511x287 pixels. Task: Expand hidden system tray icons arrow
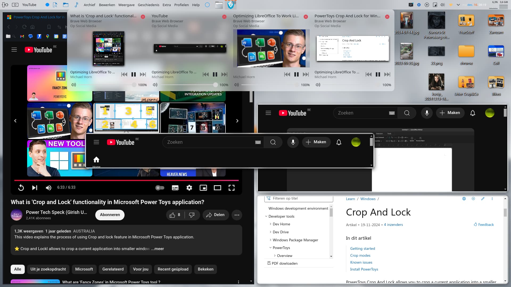[x=458, y=5]
